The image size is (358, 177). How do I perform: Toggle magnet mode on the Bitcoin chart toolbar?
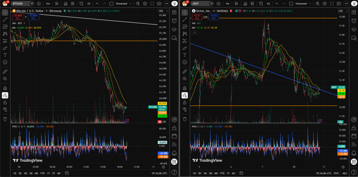coord(5,88)
